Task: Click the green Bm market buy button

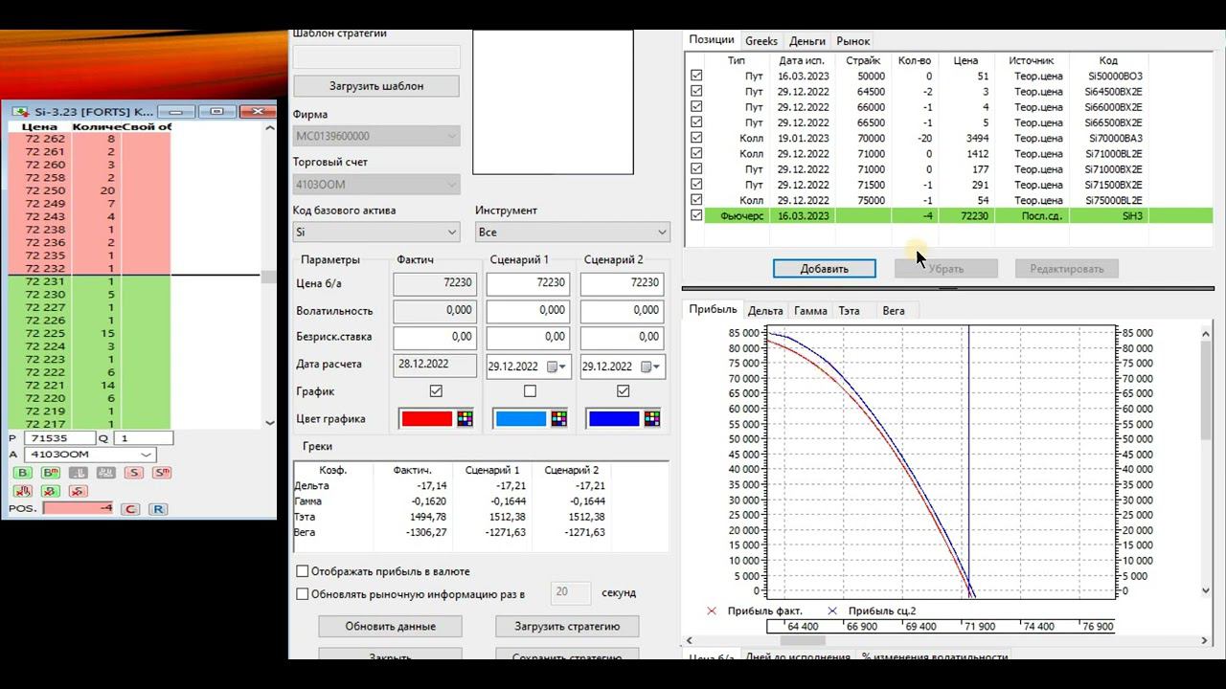Action: [51, 473]
